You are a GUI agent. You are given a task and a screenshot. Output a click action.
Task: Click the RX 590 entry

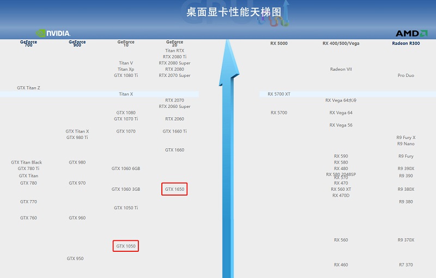[341, 156]
